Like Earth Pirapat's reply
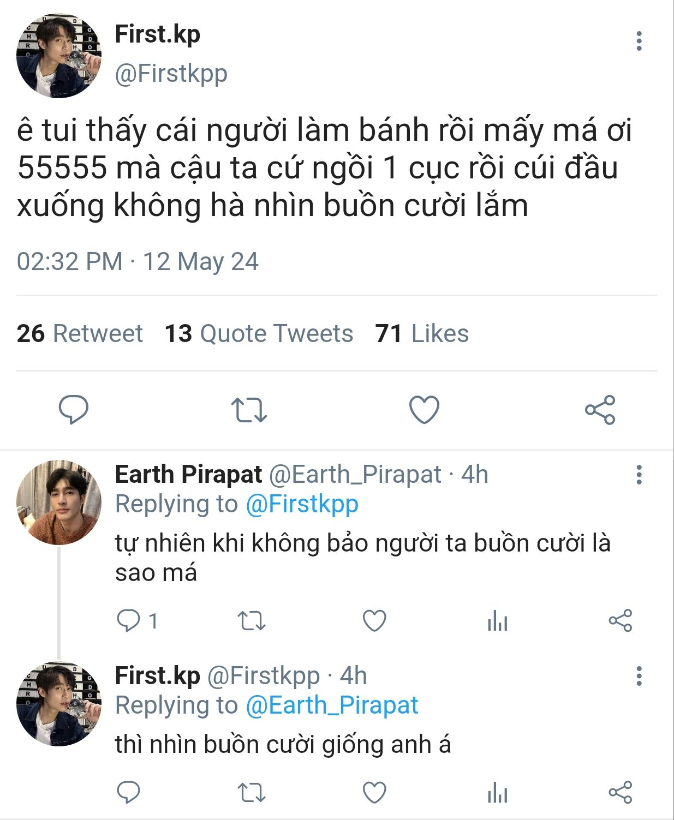This screenshot has height=820, width=674. pos(374,621)
